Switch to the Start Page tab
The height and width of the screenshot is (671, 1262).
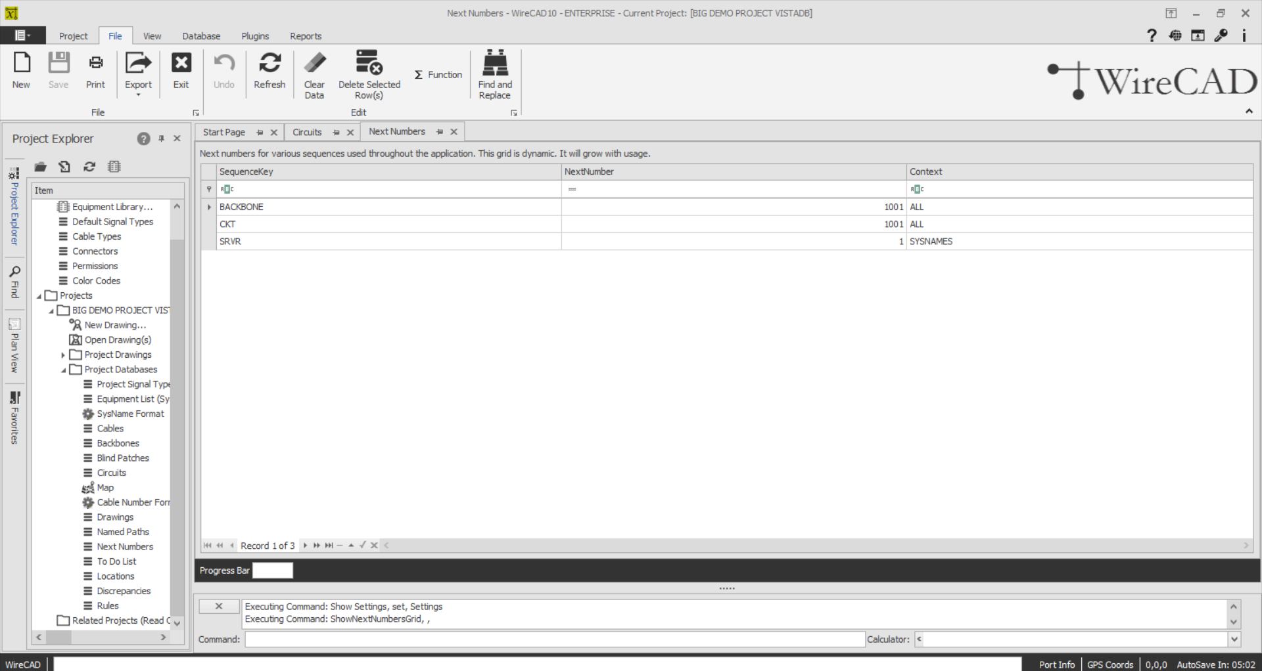224,132
